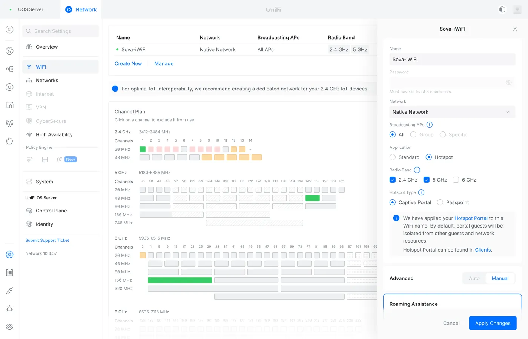Open WiFi settings
Image resolution: width=528 pixels, height=339 pixels.
coord(60,67)
